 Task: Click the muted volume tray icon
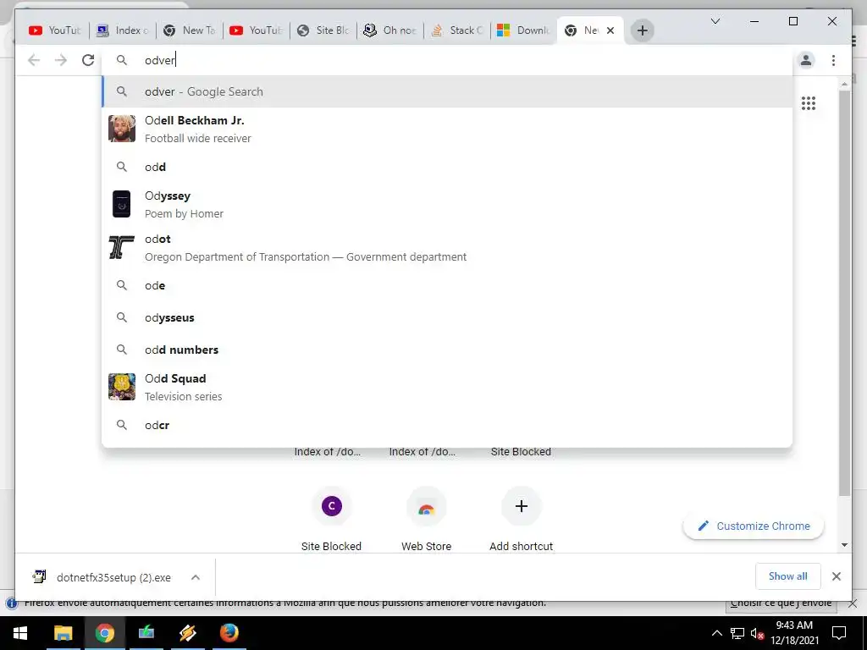click(758, 633)
